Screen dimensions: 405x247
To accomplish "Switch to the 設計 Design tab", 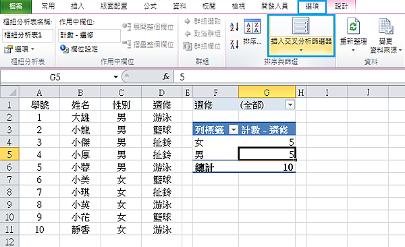I will click(x=342, y=6).
